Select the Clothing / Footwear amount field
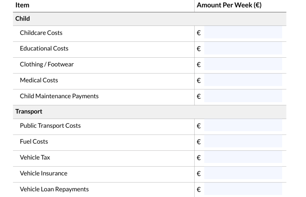This screenshot has height=197, width=306. click(243, 64)
